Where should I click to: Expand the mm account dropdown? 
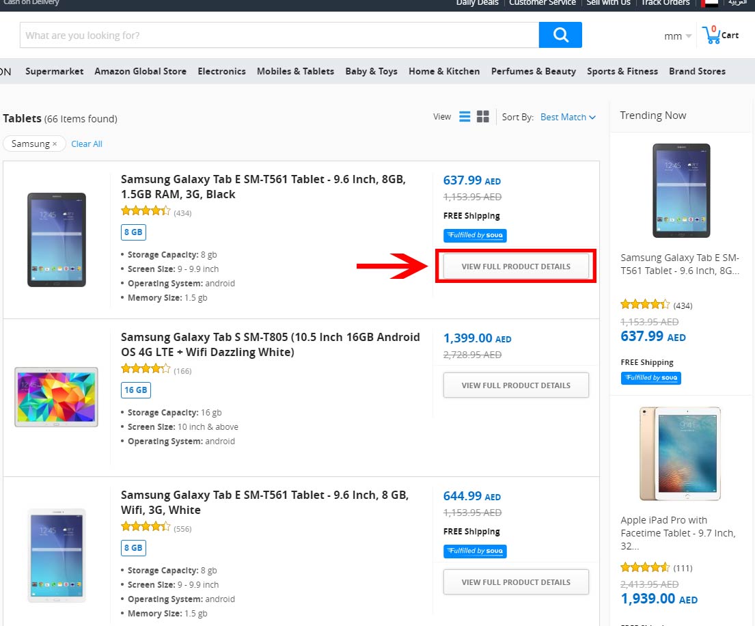[x=678, y=36]
